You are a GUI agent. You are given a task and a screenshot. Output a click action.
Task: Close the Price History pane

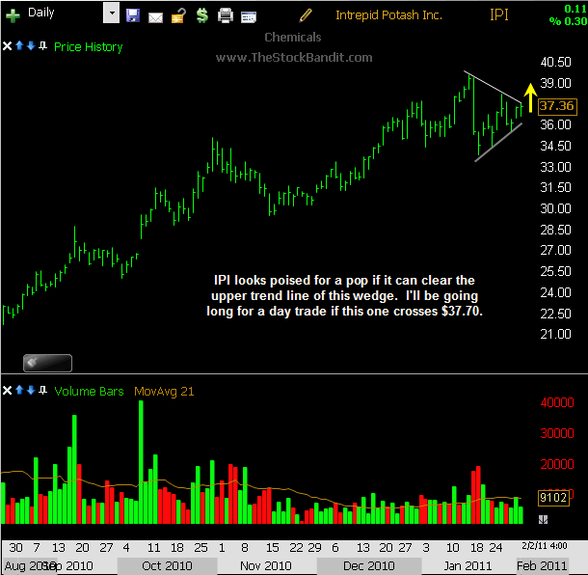[9, 46]
